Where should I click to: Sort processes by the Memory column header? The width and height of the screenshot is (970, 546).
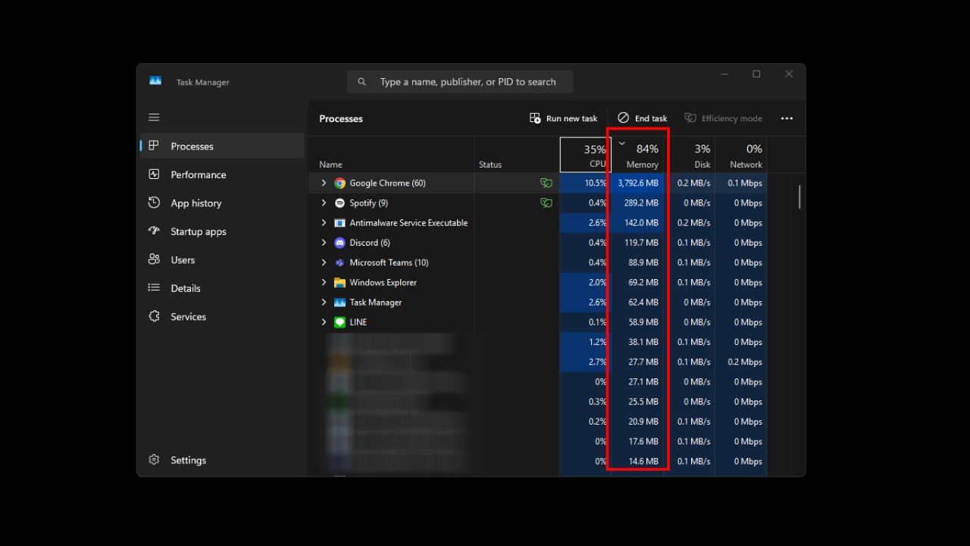637,155
